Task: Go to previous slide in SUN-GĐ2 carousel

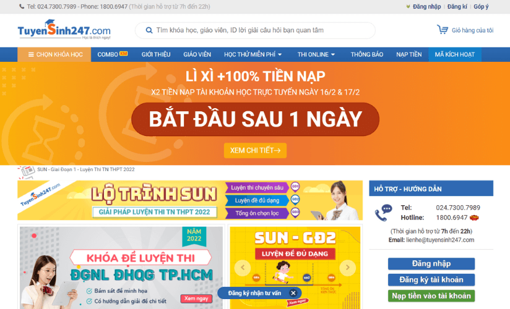Action: 243,268
